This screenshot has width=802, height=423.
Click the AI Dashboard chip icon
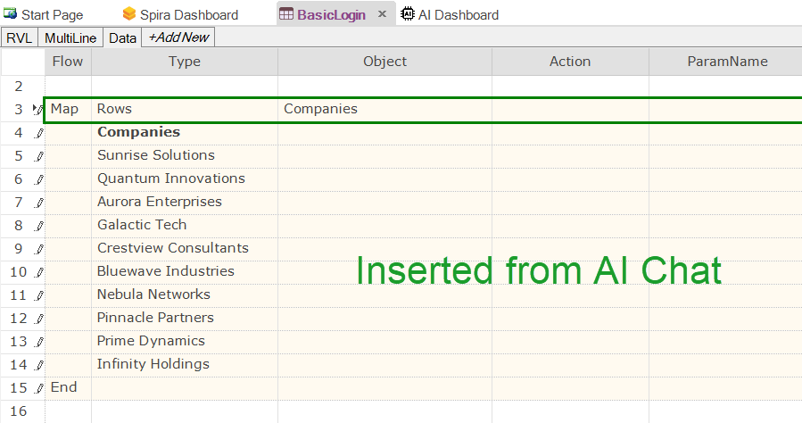[408, 14]
